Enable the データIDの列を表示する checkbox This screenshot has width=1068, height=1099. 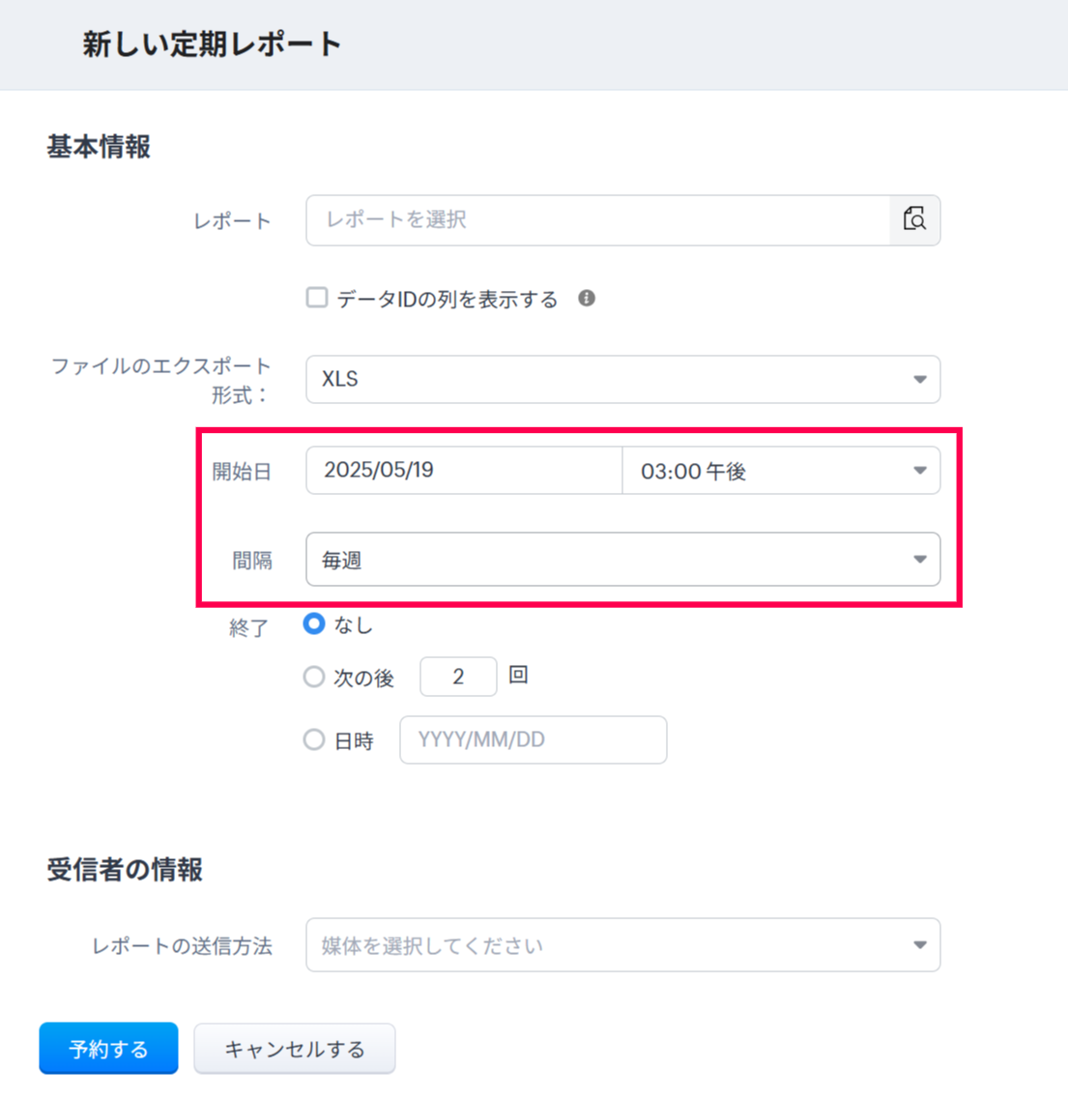[x=317, y=298]
